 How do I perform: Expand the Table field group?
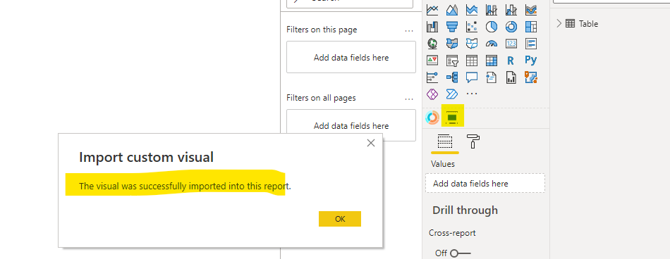(559, 23)
